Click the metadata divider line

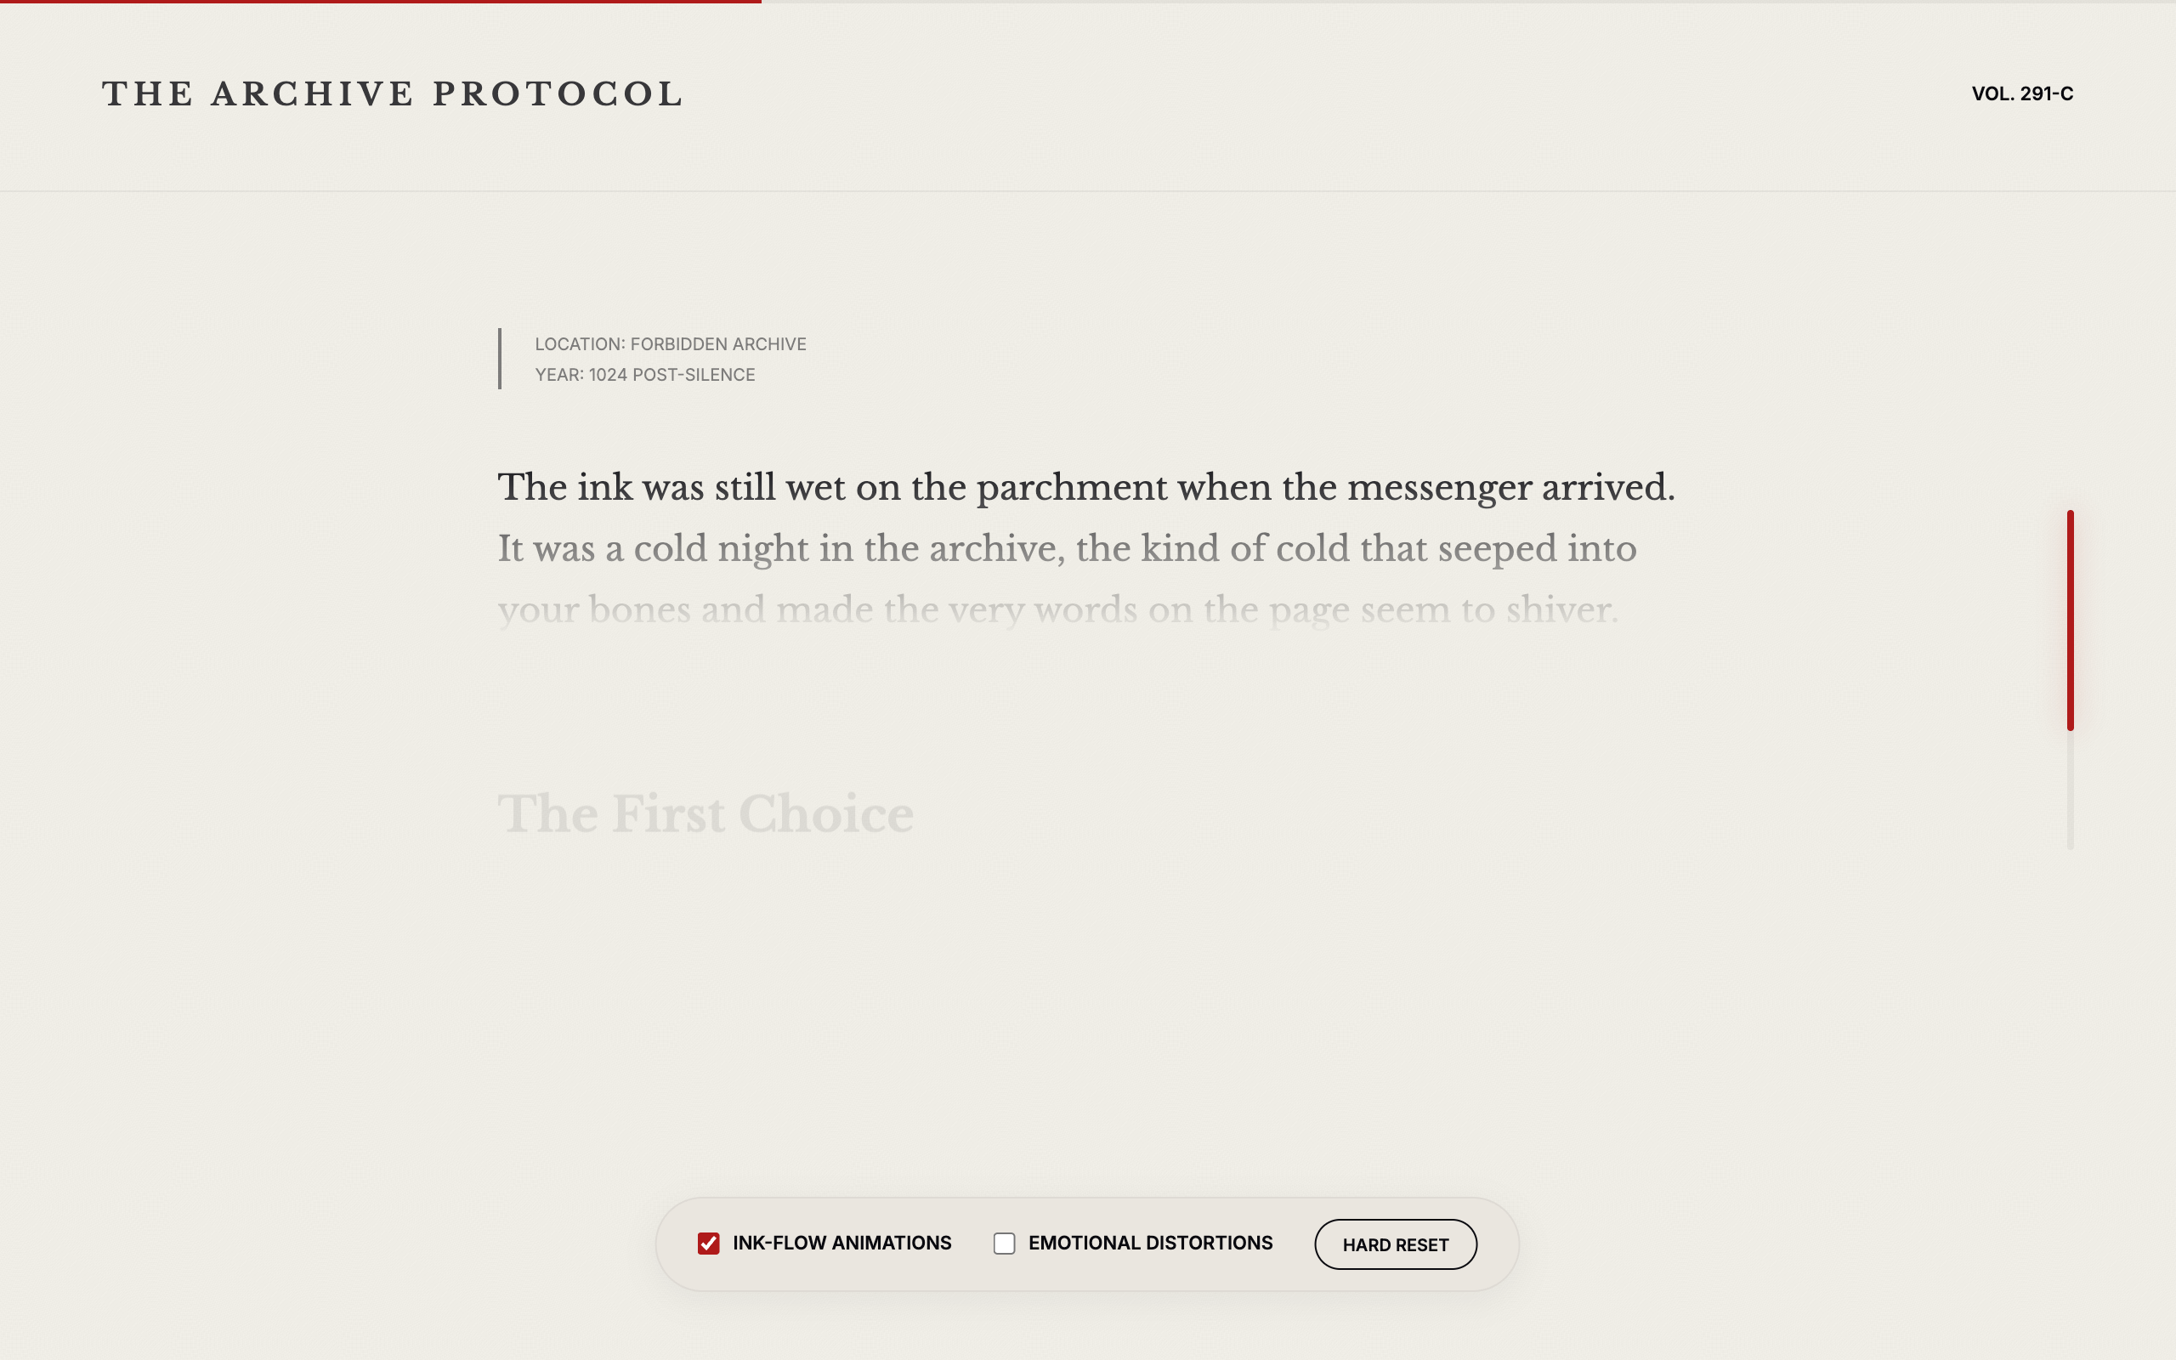point(501,359)
